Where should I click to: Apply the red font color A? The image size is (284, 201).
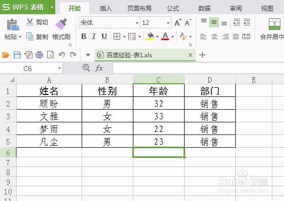click(x=165, y=36)
